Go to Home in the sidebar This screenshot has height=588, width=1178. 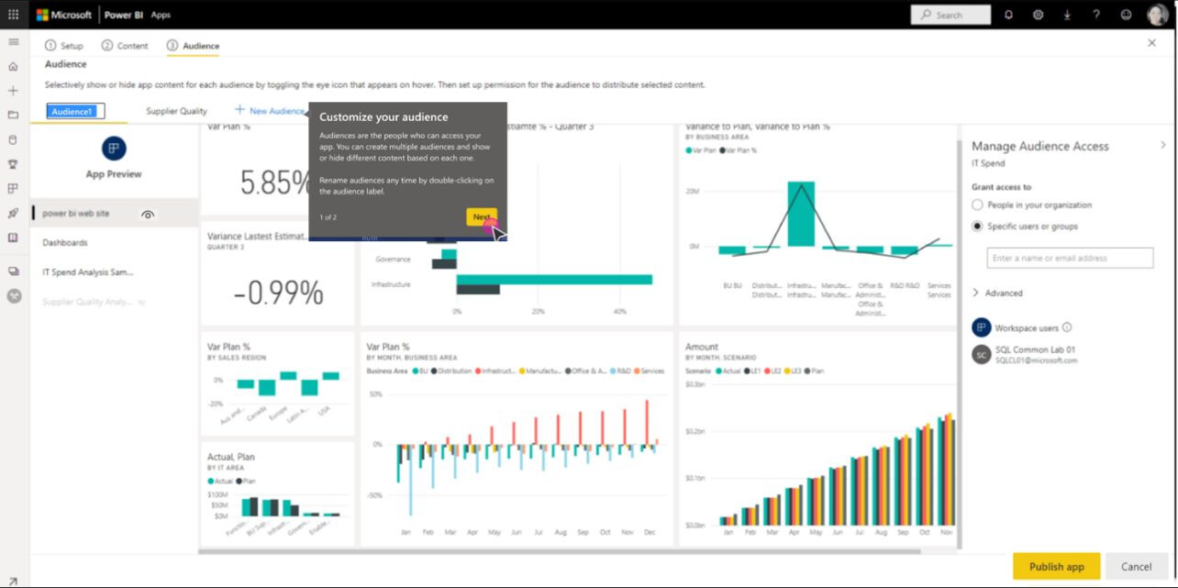pyautogui.click(x=13, y=66)
